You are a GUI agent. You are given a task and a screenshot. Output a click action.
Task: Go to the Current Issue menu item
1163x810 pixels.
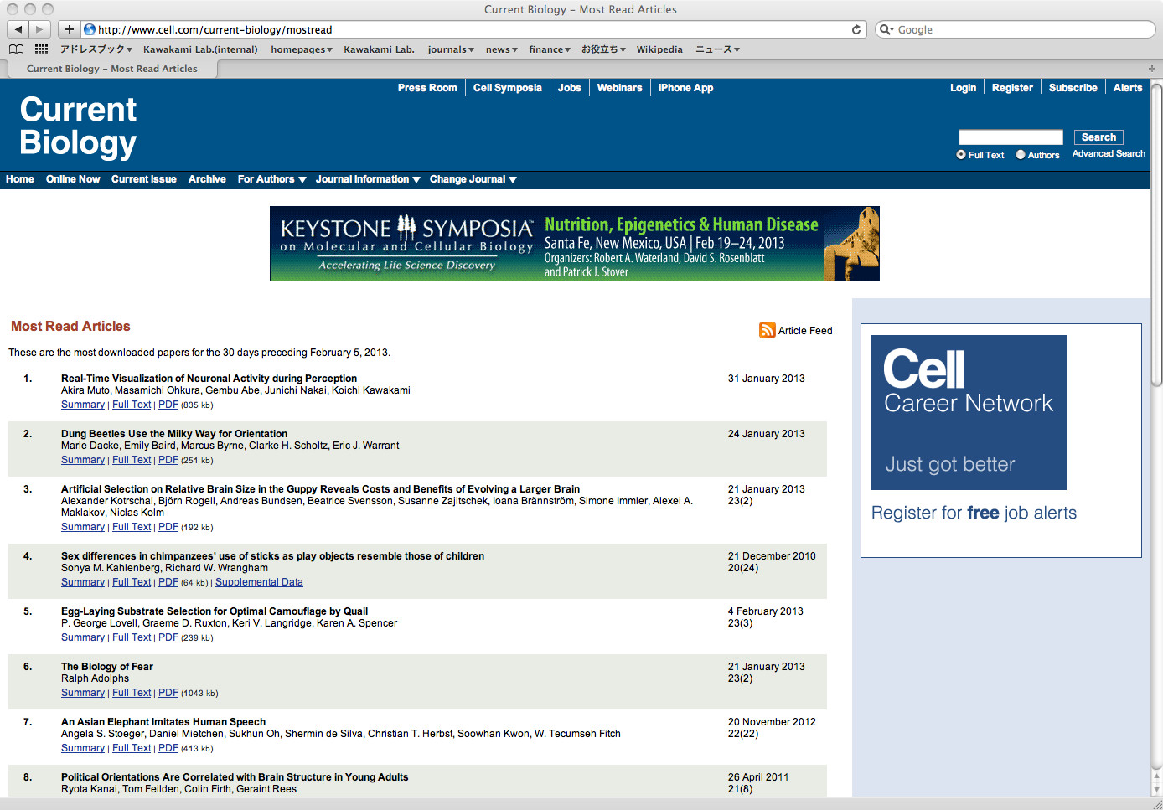(143, 179)
